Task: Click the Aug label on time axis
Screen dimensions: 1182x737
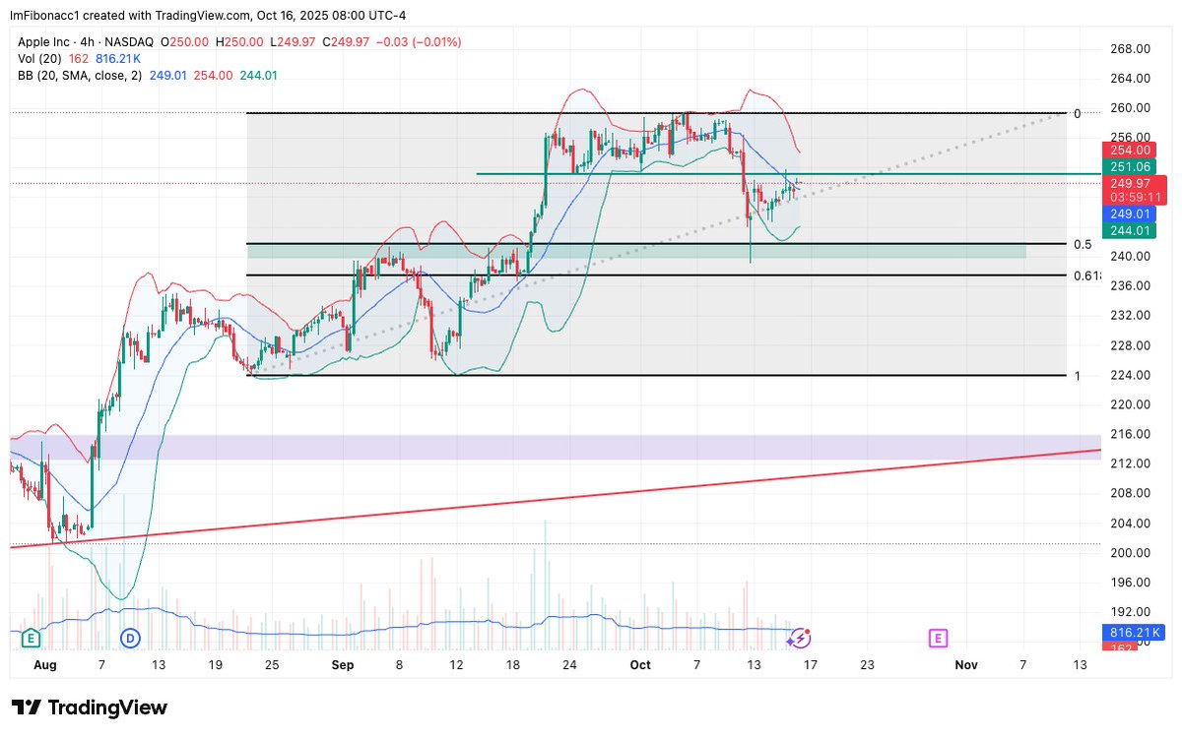Action: coord(43,665)
